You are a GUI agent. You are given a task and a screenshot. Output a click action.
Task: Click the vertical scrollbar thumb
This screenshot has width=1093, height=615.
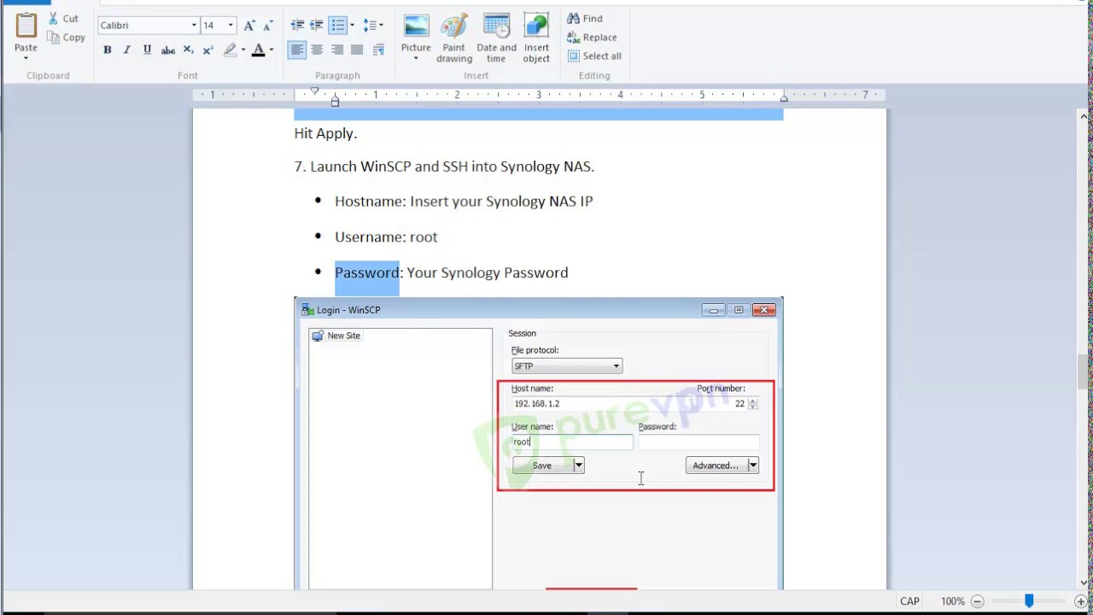(1084, 372)
